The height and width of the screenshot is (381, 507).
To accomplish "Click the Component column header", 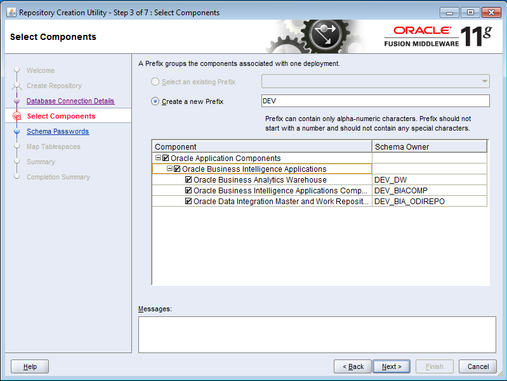I will pos(262,146).
